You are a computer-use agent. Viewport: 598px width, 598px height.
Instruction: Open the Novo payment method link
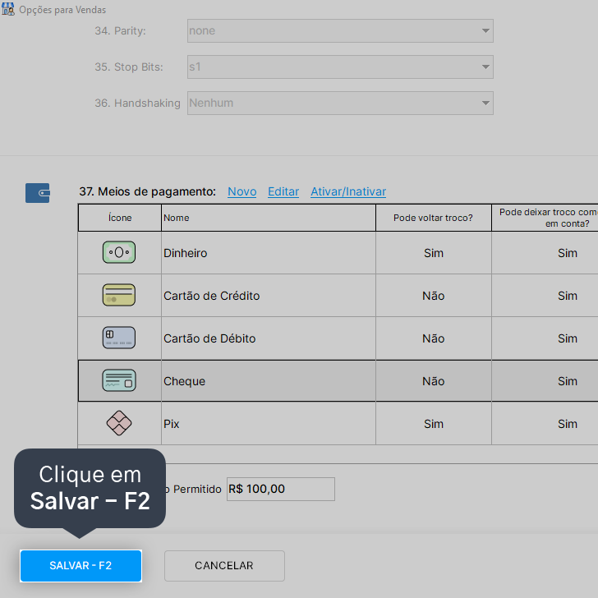click(x=241, y=191)
